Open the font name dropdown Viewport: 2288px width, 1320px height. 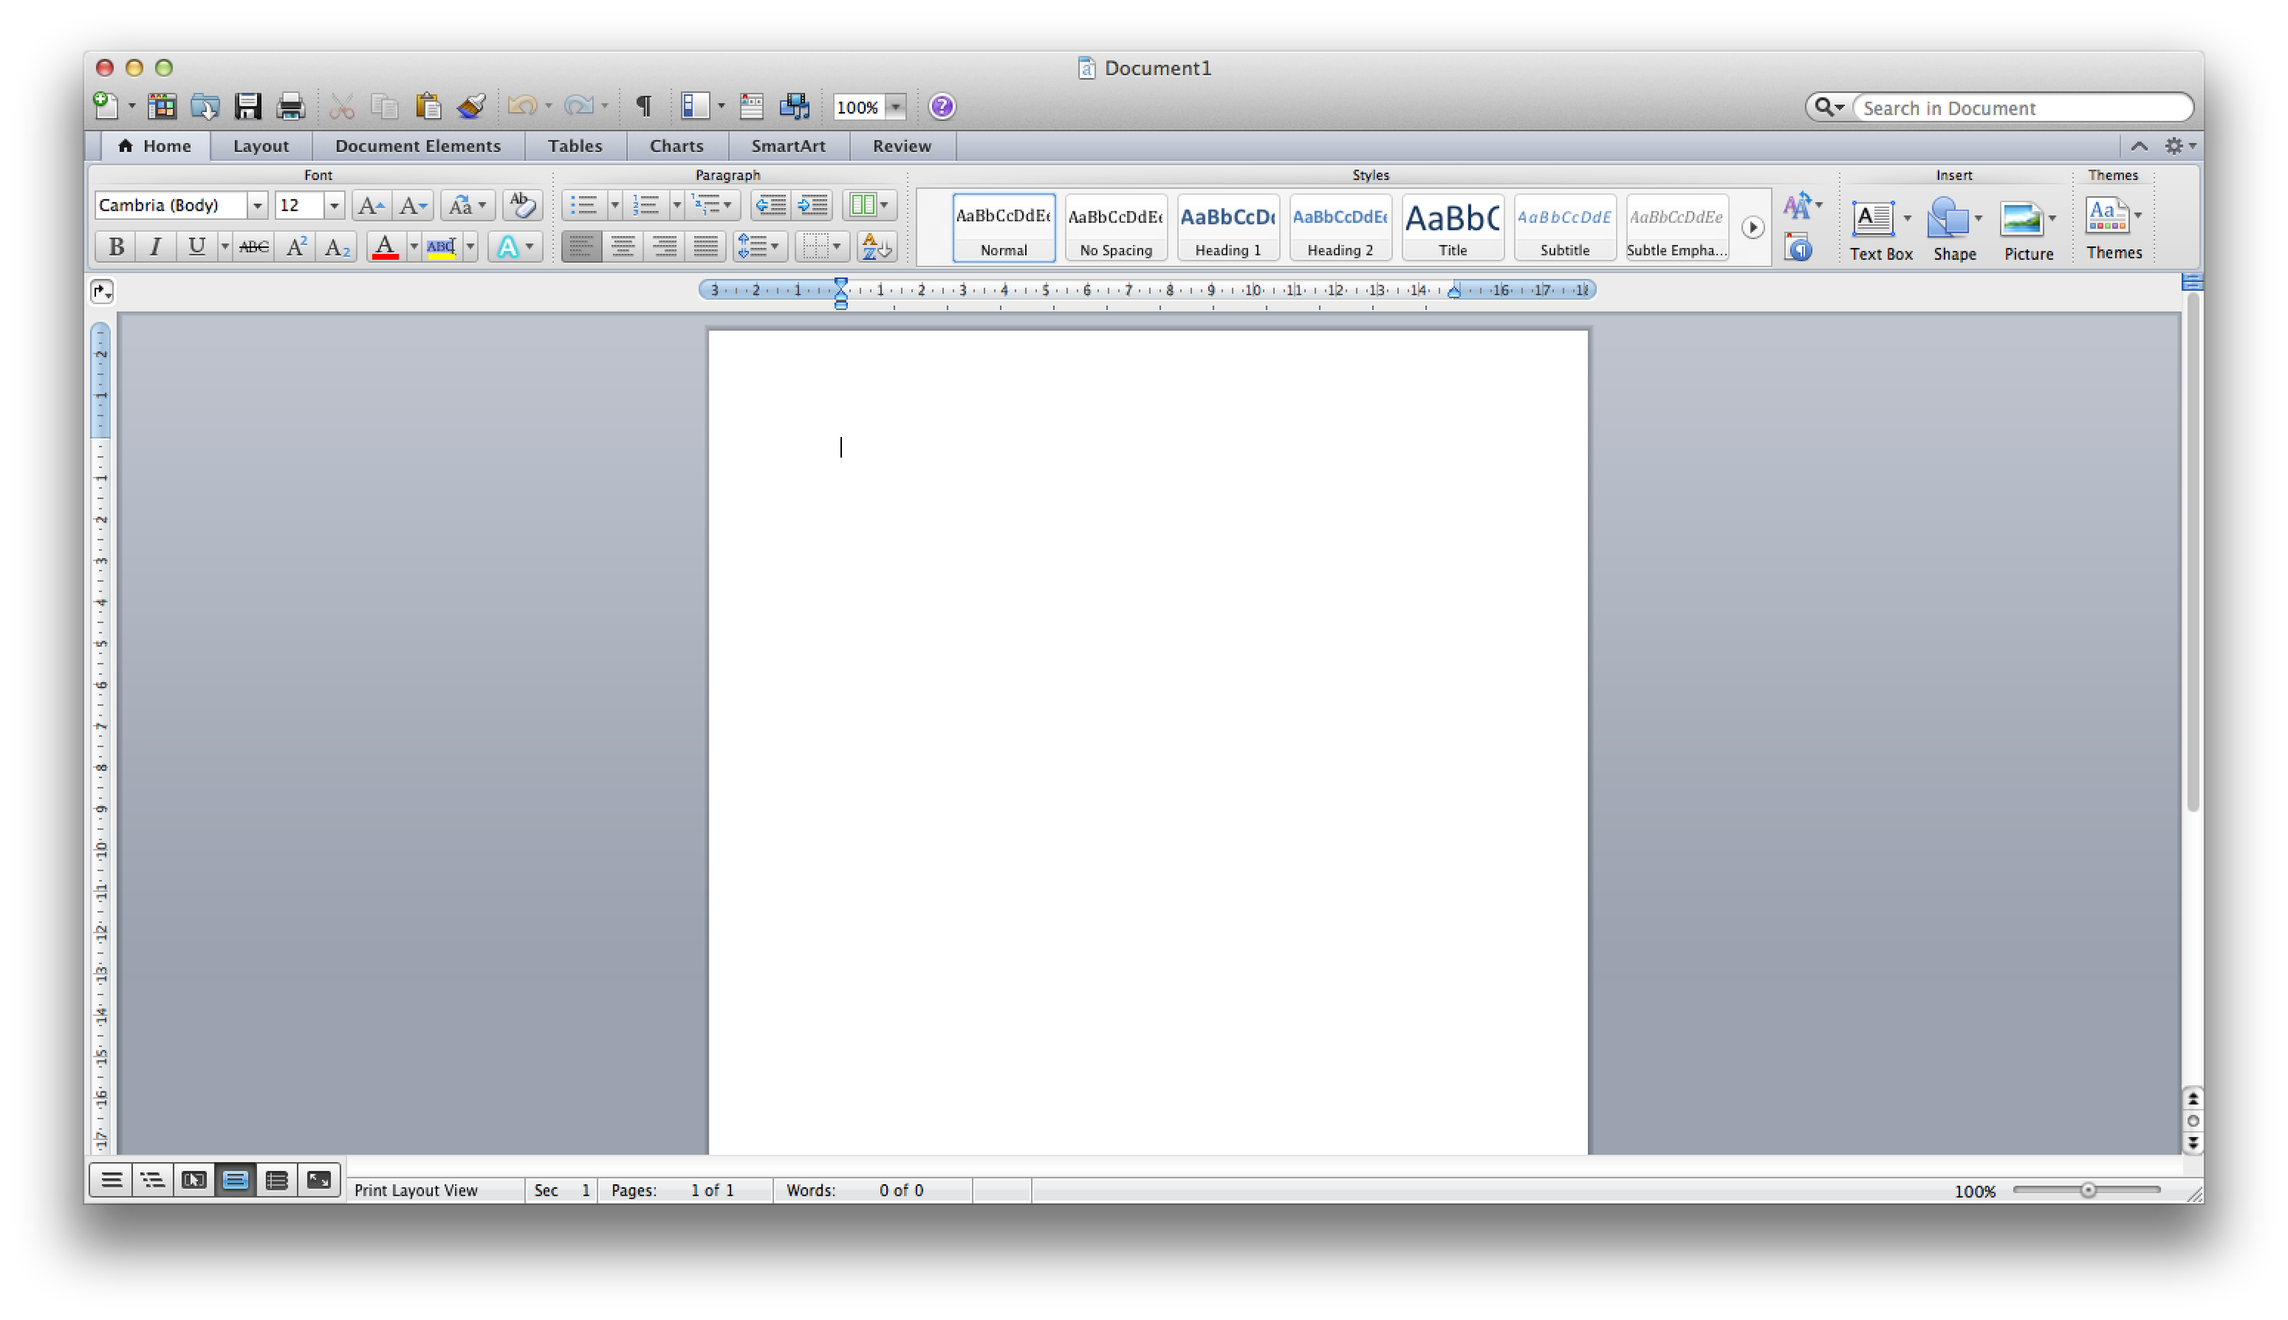coord(258,206)
